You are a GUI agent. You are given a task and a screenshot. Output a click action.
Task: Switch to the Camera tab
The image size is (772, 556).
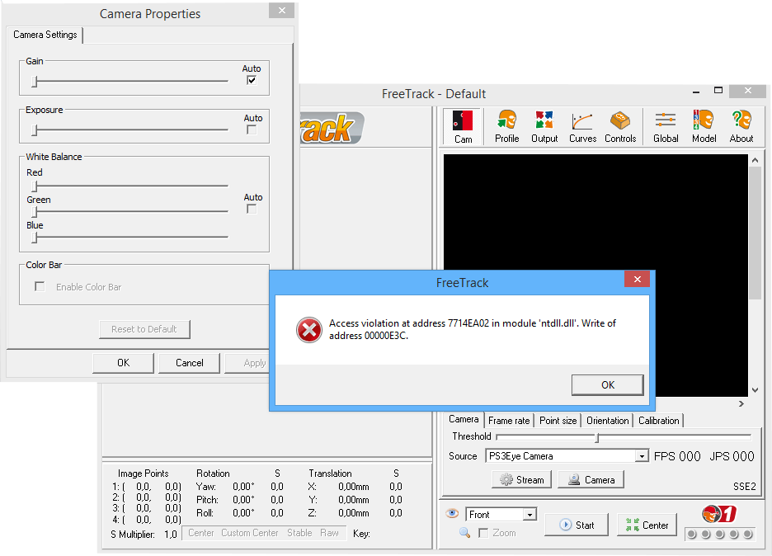(x=464, y=419)
